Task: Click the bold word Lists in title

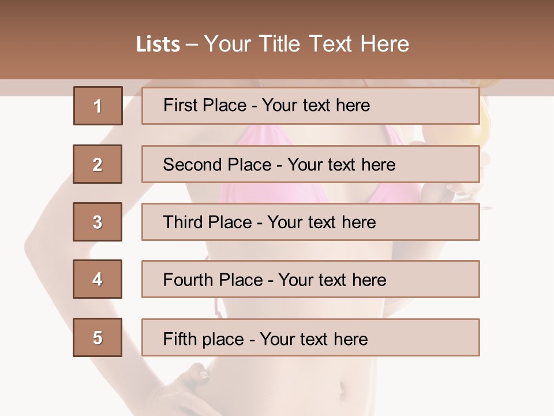Action: [x=158, y=44]
